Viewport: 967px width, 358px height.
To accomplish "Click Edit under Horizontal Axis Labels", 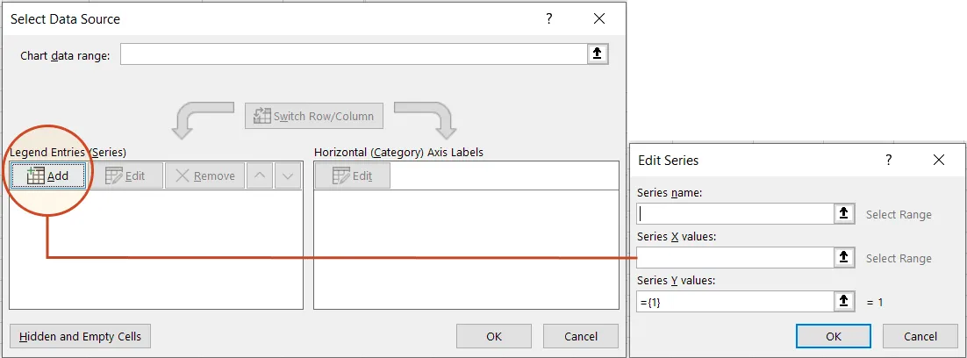I will tap(352, 175).
